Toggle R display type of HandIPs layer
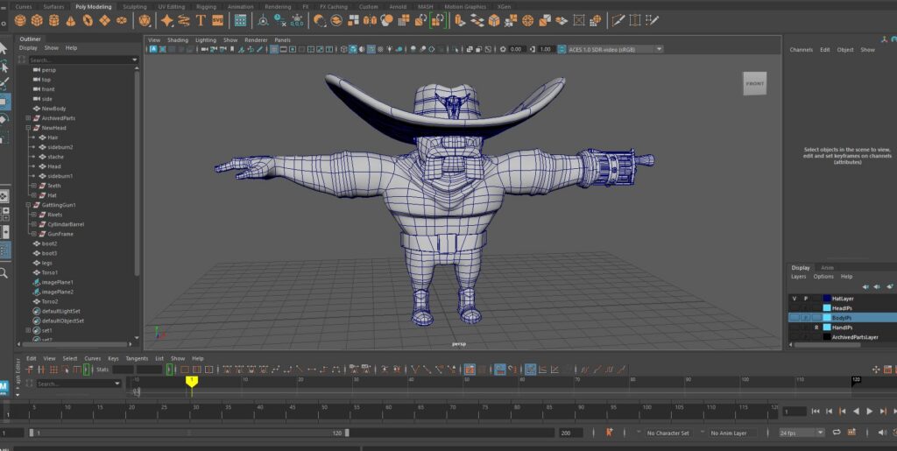 (x=816, y=328)
